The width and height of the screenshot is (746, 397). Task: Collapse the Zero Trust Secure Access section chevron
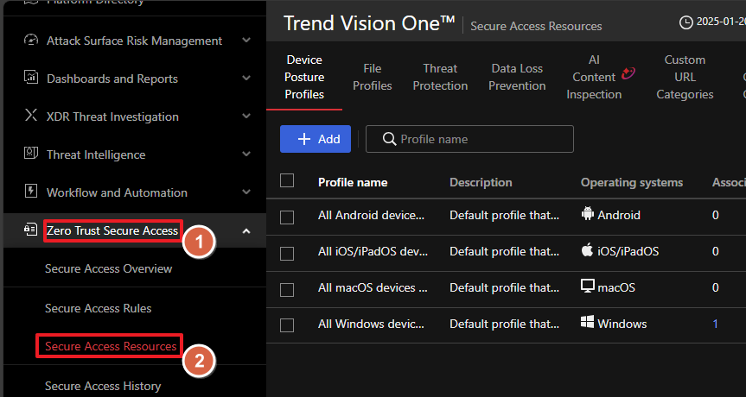(x=246, y=230)
